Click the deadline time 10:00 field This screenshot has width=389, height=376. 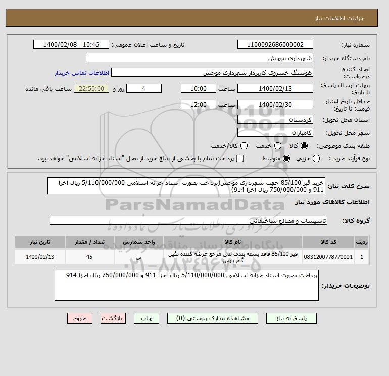[x=199, y=88]
